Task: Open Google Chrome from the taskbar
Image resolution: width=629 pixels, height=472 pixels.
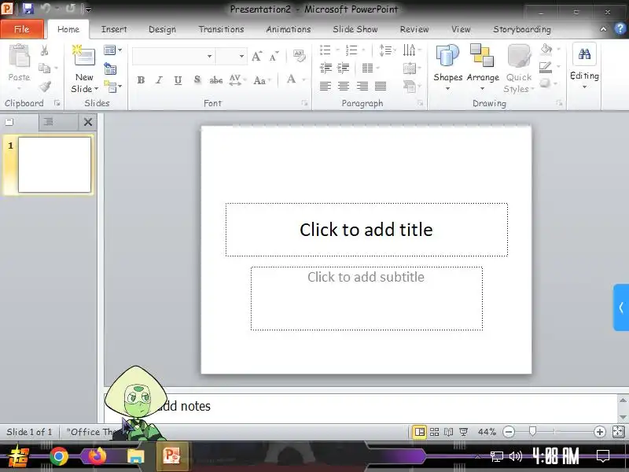Action: 58,456
